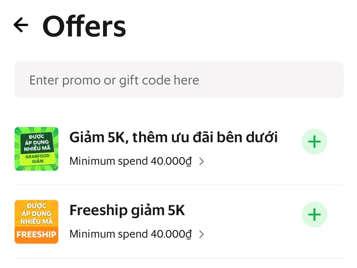Screen dimensions: 357x268
Task: Click the 'Offers' page heading
Action: coord(84,26)
